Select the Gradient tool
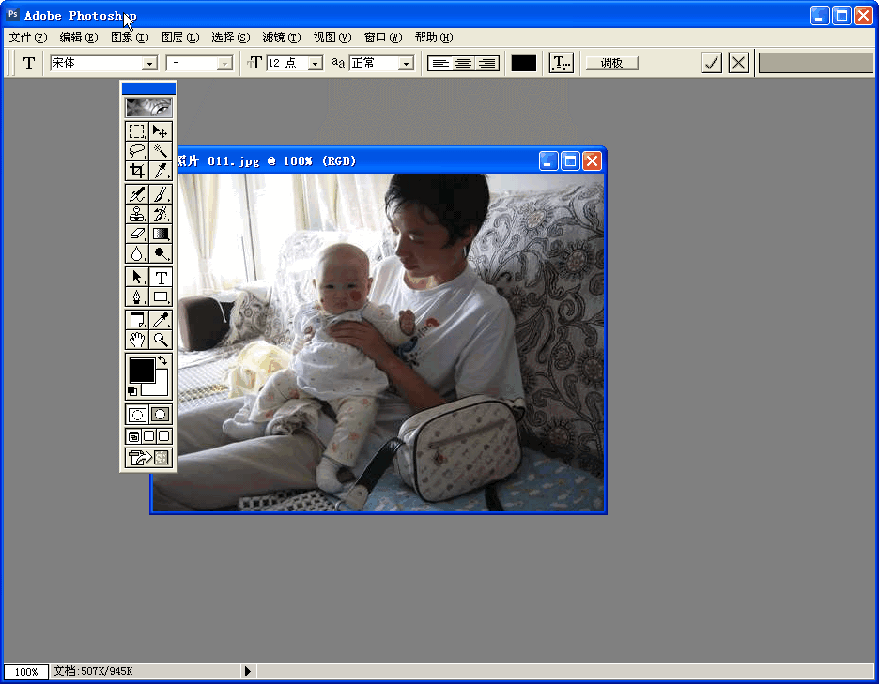 (161, 234)
